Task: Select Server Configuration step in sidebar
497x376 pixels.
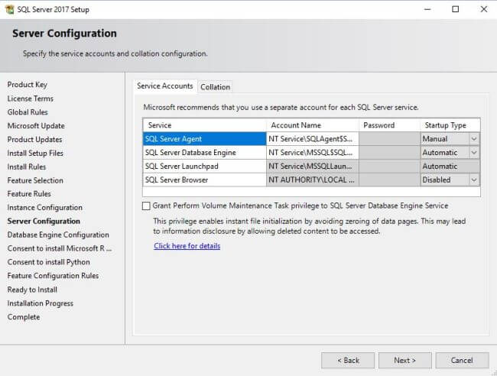Action: click(44, 221)
